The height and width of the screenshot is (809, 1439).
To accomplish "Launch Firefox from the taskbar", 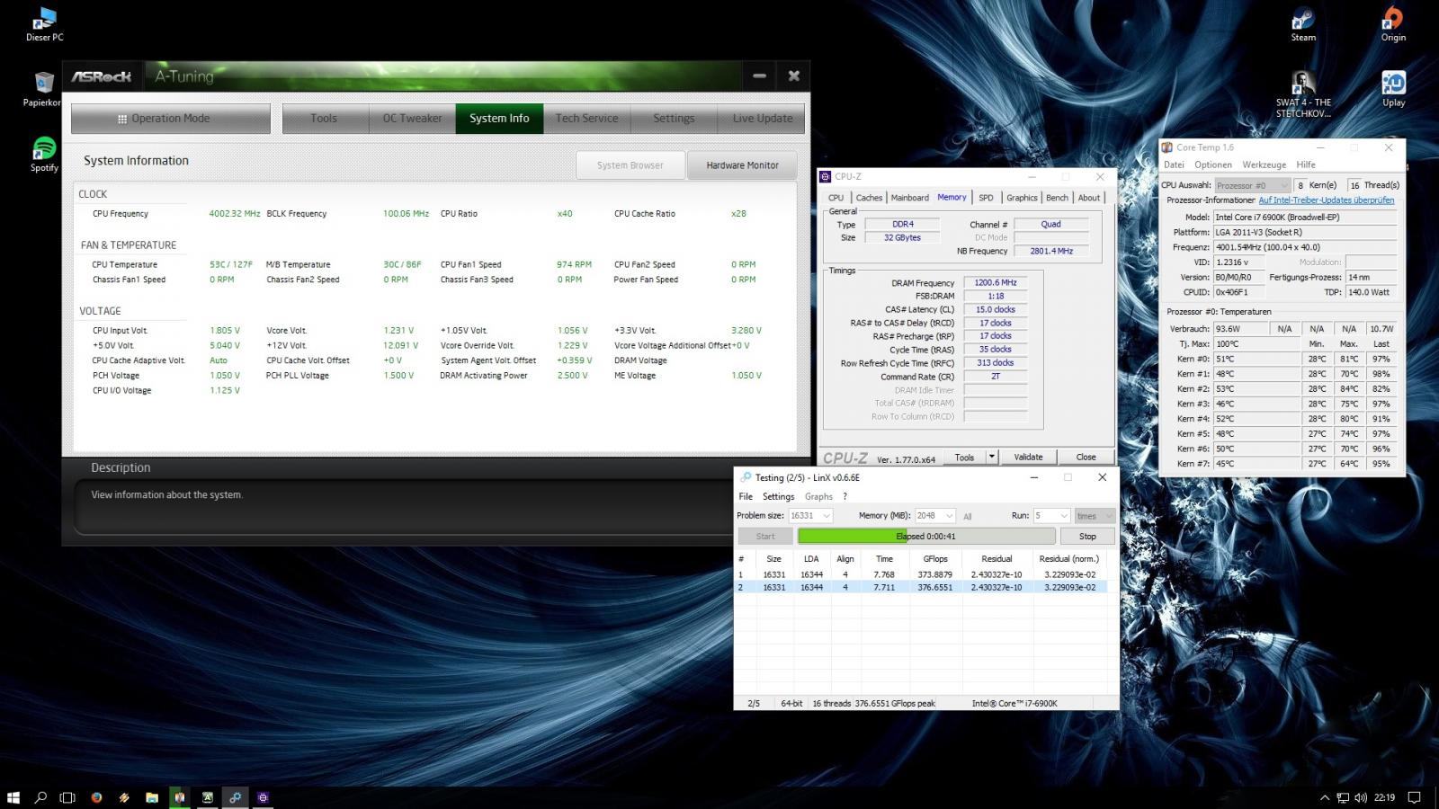I will coord(96,797).
